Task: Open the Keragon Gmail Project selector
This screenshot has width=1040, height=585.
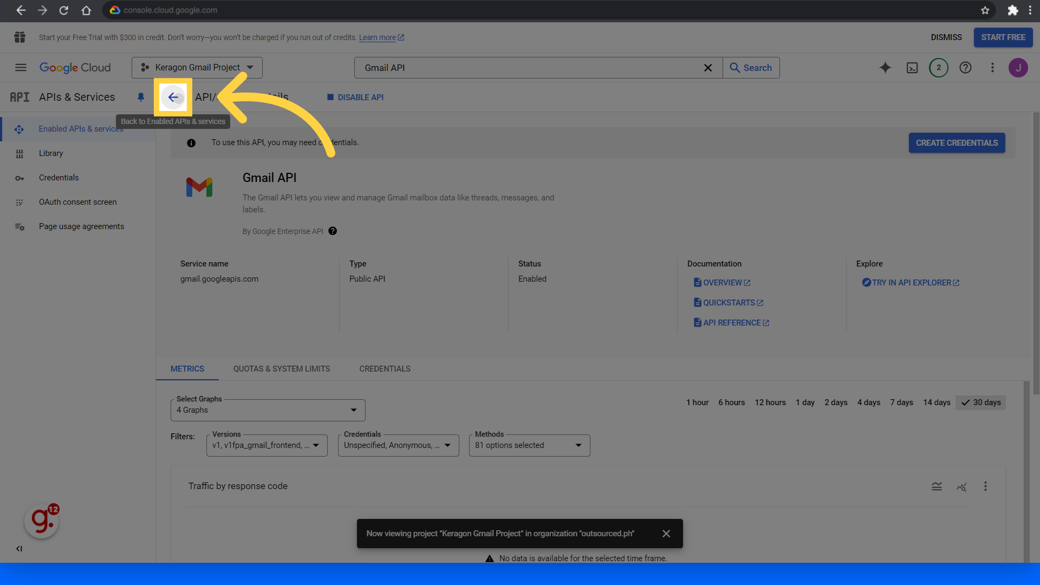Action: (x=197, y=68)
